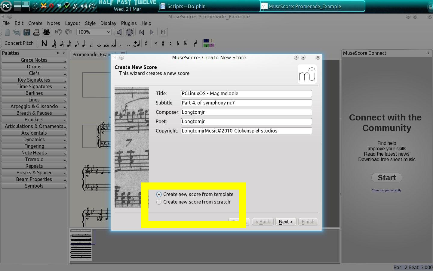Screen dimensions: 433x271
Task: Click the tie note icon
Action: pos(137,43)
